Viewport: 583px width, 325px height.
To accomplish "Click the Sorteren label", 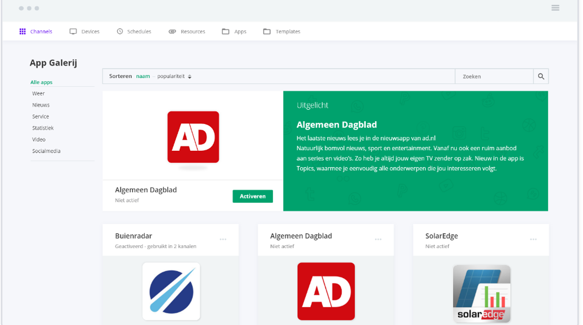I will point(120,76).
